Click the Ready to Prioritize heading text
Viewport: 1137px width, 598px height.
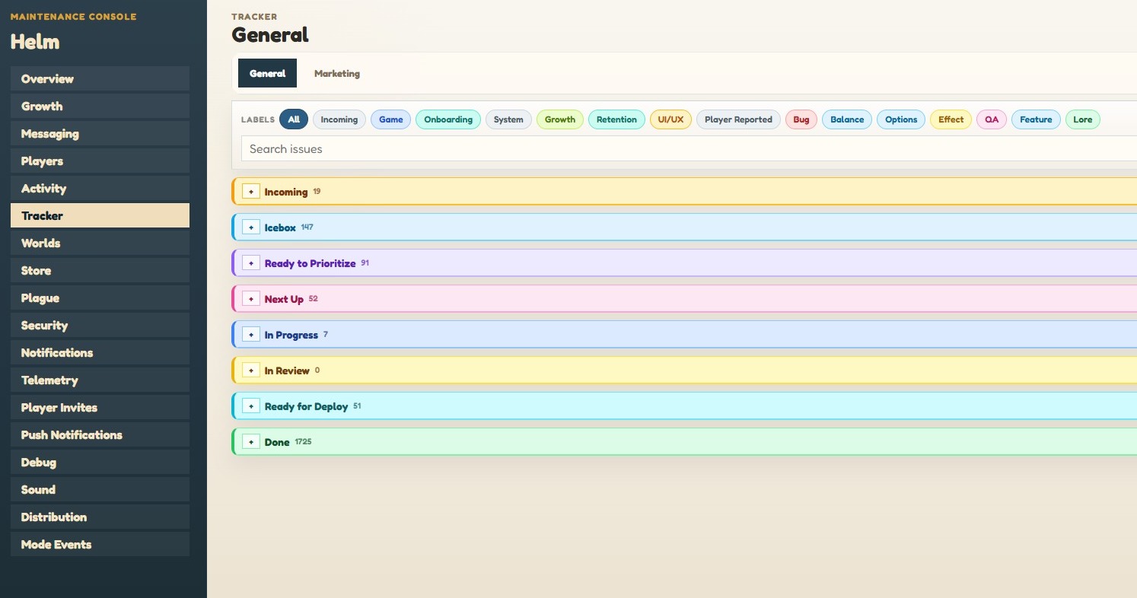310,263
